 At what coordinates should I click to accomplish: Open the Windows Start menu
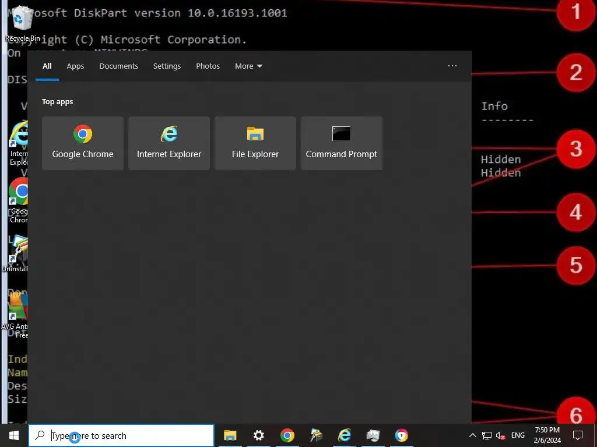(x=14, y=435)
